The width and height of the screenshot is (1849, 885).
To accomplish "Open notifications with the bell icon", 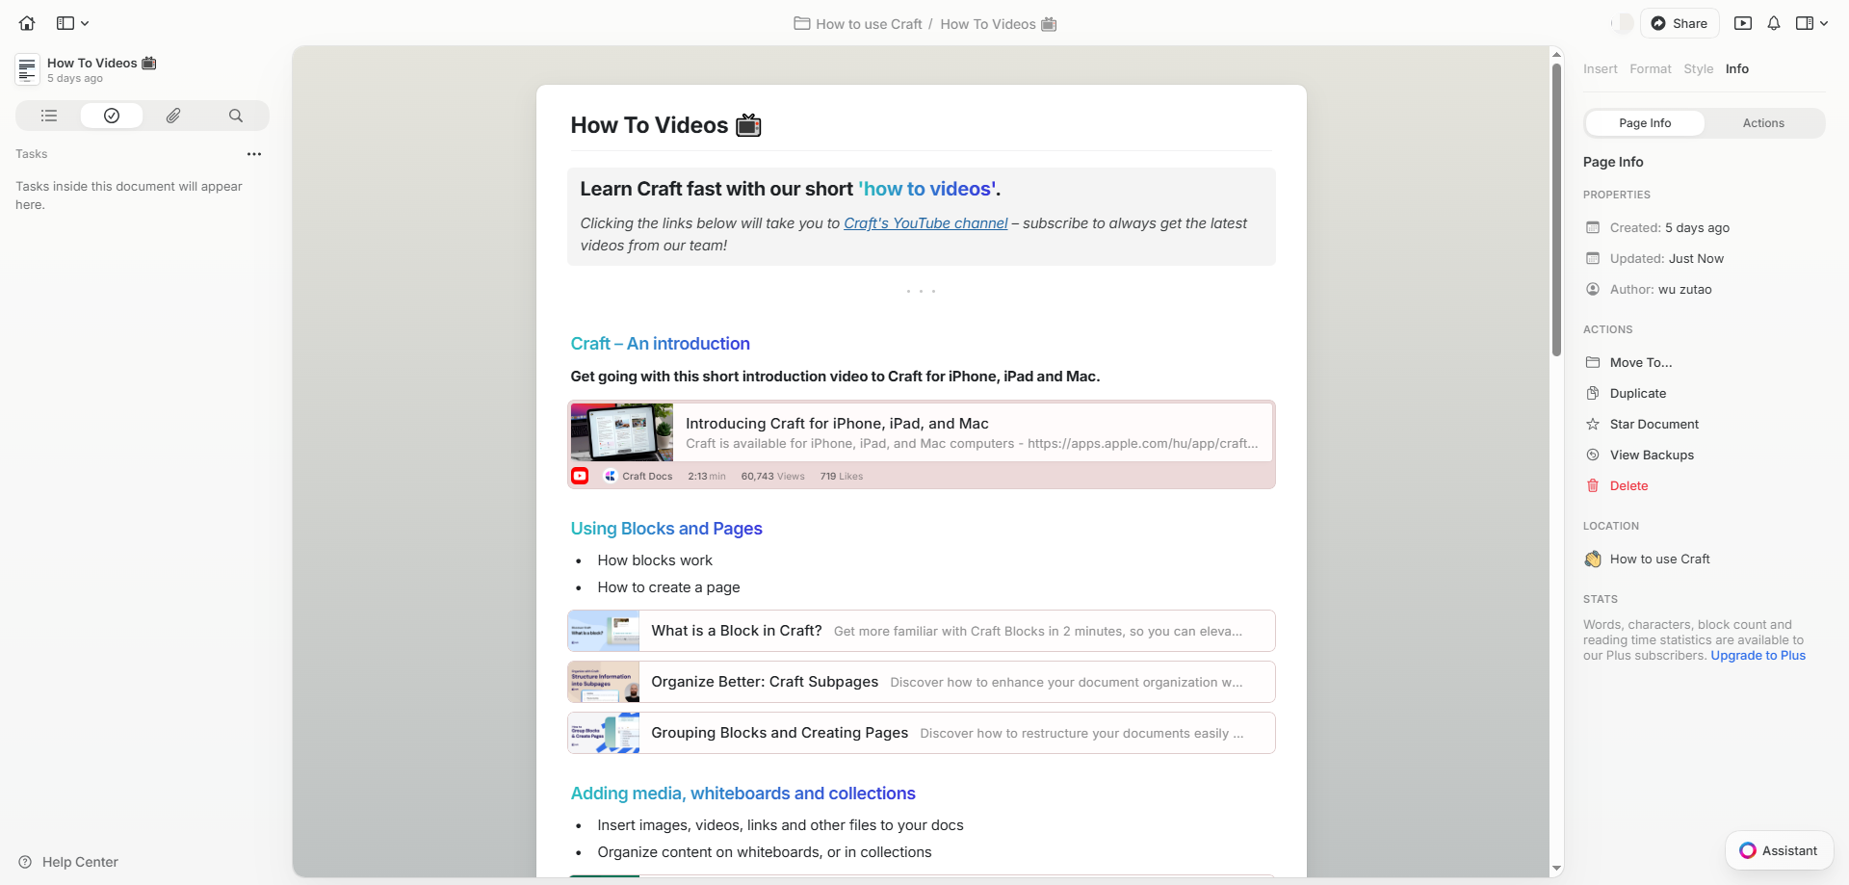I will click(x=1775, y=23).
